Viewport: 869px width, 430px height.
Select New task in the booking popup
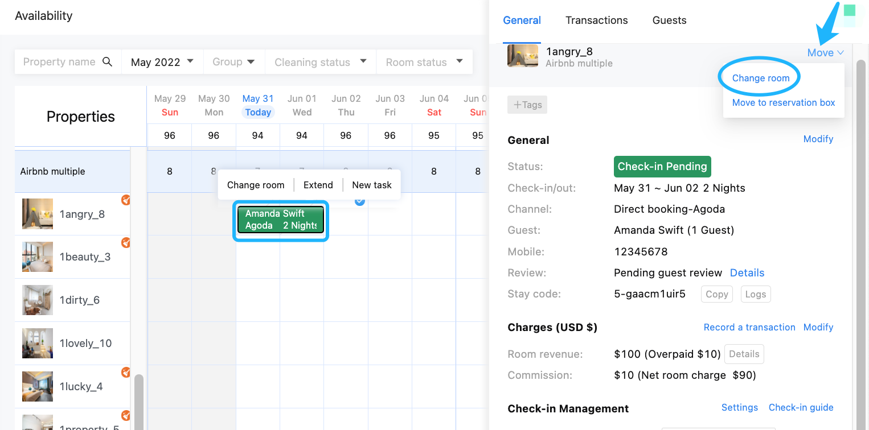pos(372,185)
